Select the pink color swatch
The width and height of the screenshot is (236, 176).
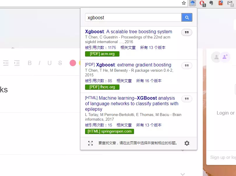click(73, 63)
